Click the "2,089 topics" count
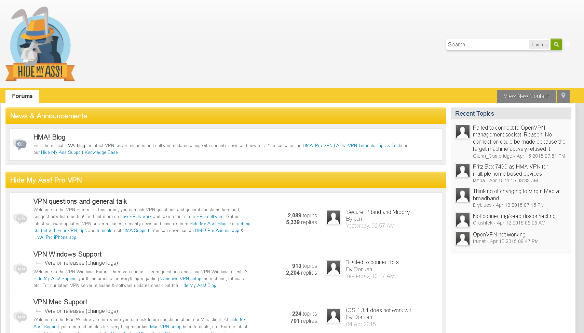Screen dimensions: 584x333 click(302, 215)
